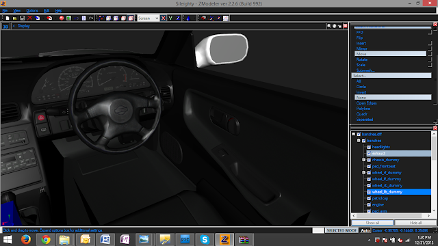The height and width of the screenshot is (246, 438).
Task: Expand the chassis_dummy tree node
Action: [363, 160]
